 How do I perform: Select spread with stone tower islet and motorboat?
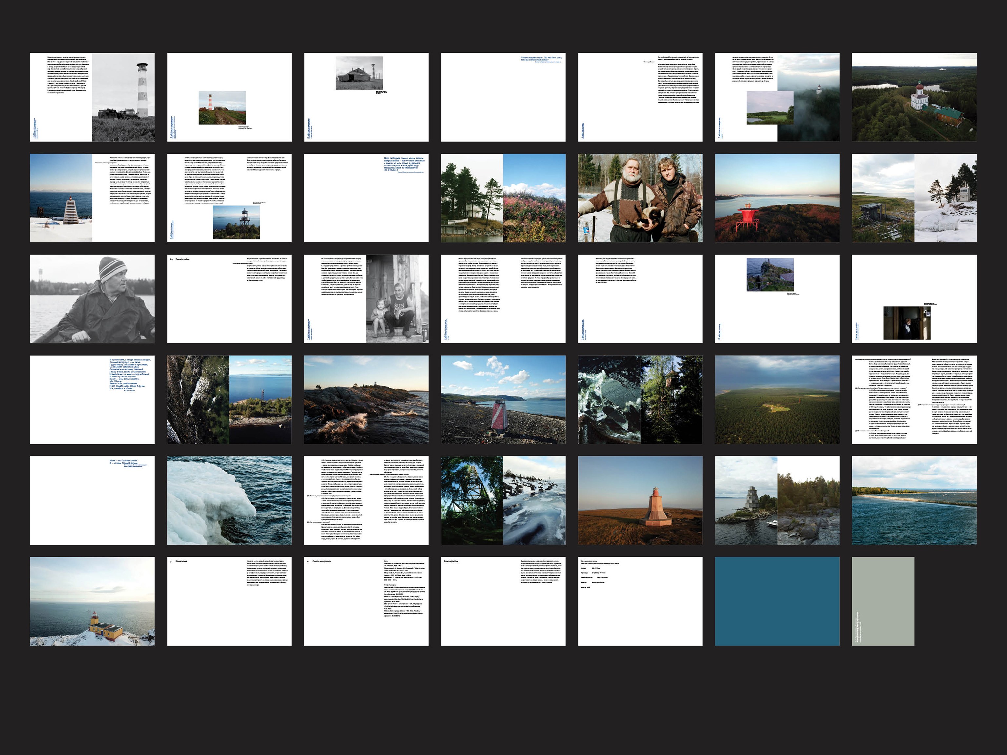[777, 501]
